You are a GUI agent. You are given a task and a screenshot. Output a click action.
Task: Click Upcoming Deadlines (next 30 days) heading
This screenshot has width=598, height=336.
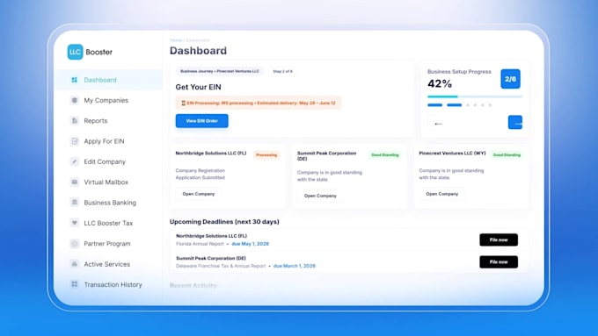pos(224,221)
